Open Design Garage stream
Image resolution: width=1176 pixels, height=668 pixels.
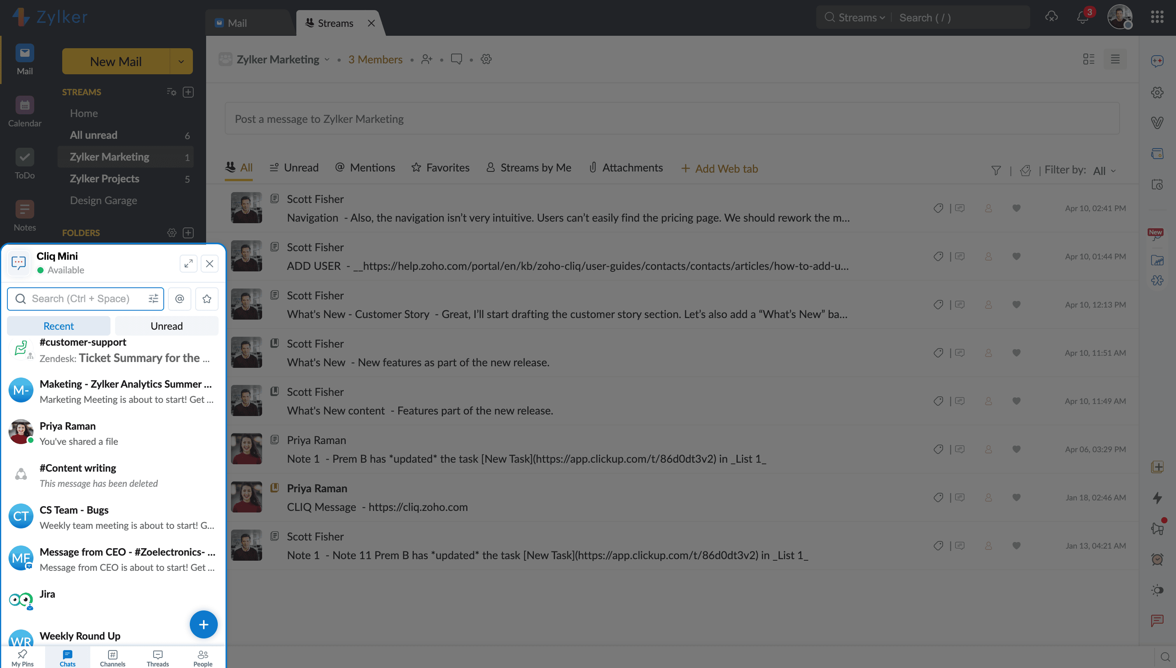tap(126, 201)
